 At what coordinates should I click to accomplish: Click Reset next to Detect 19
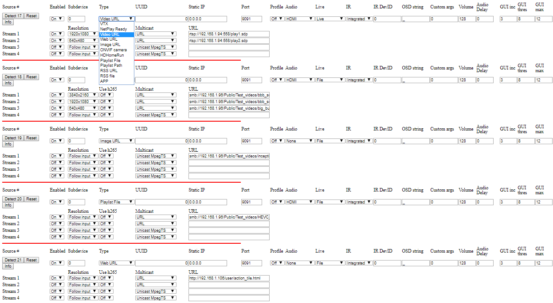(31, 138)
